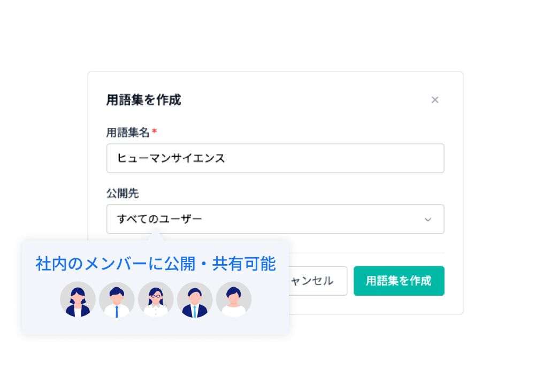Click the 用語集名 field label

[128, 133]
